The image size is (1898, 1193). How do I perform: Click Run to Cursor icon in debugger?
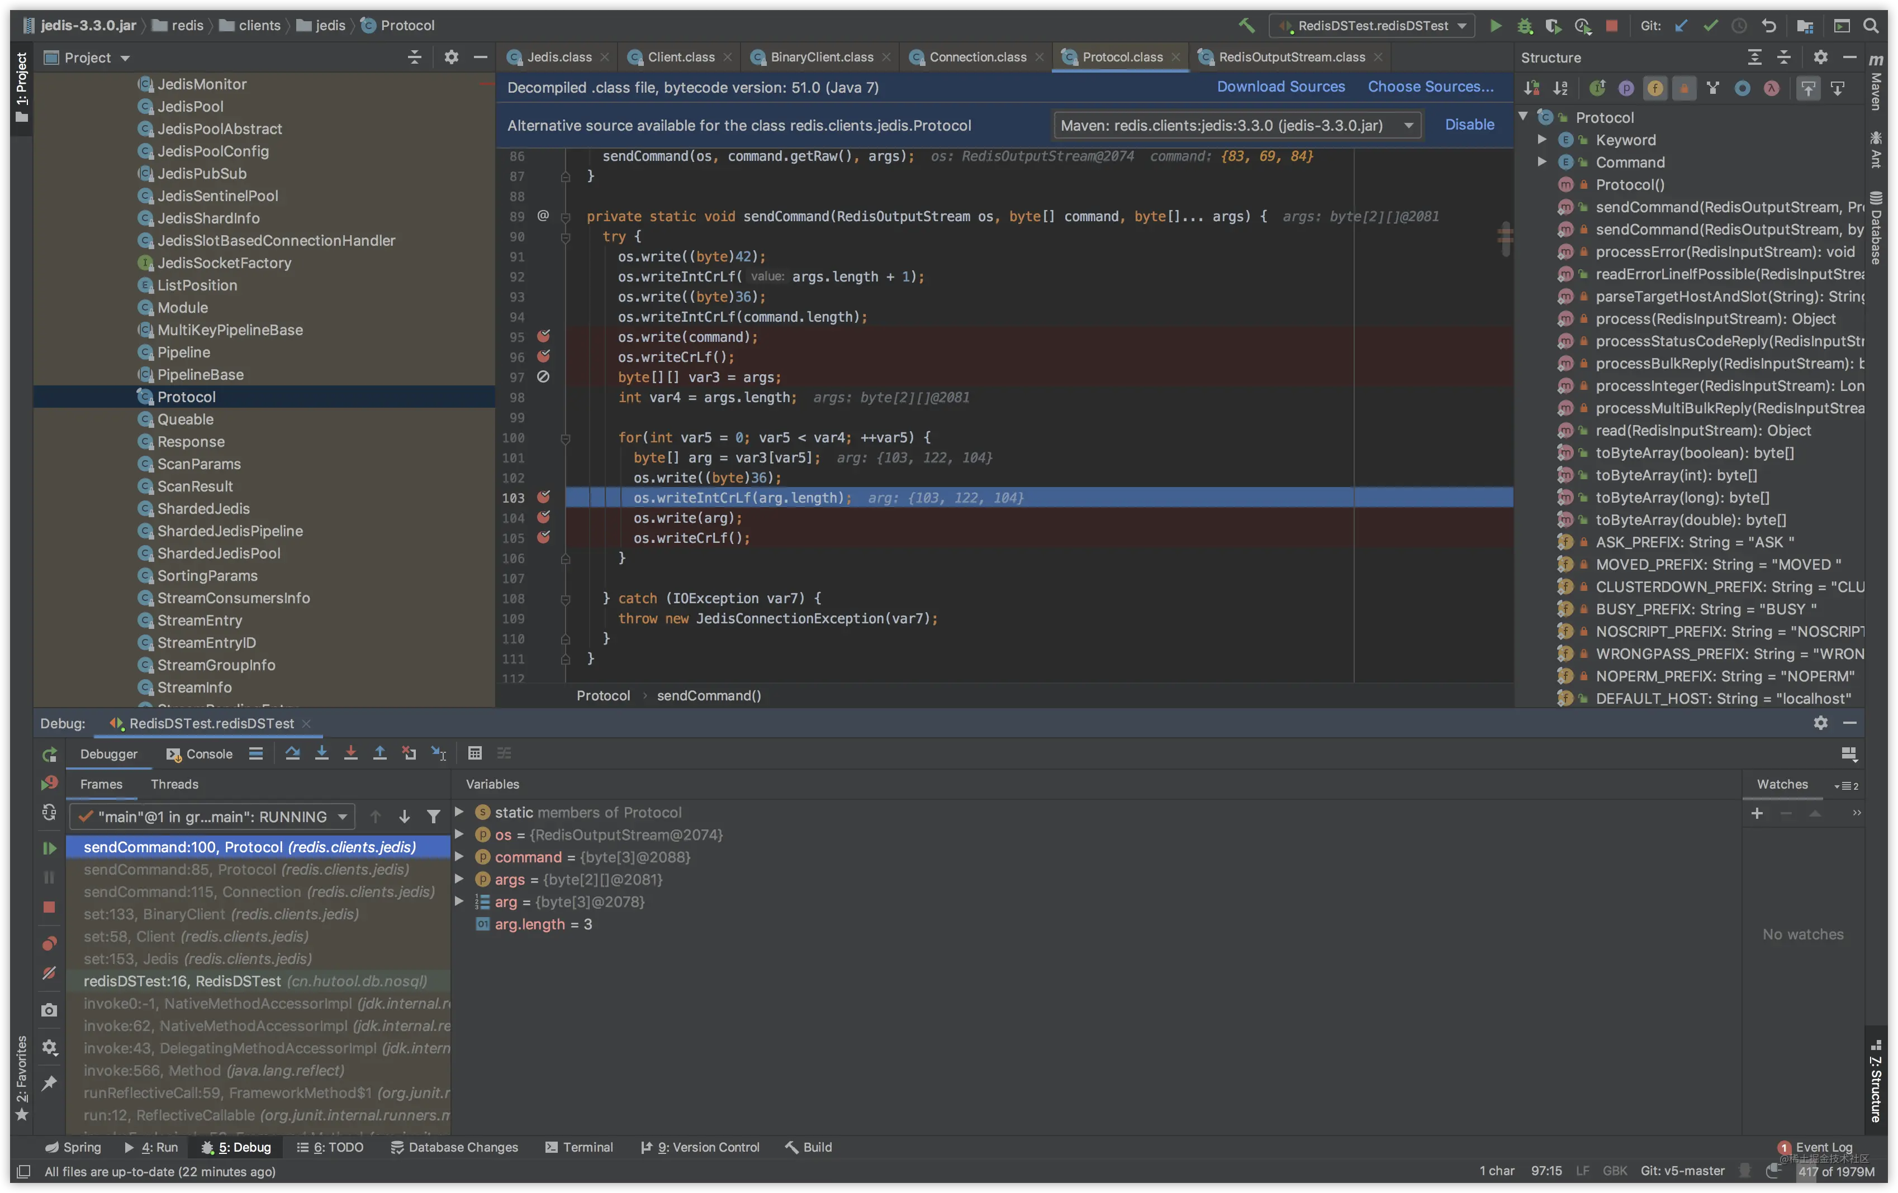pyautogui.click(x=438, y=753)
